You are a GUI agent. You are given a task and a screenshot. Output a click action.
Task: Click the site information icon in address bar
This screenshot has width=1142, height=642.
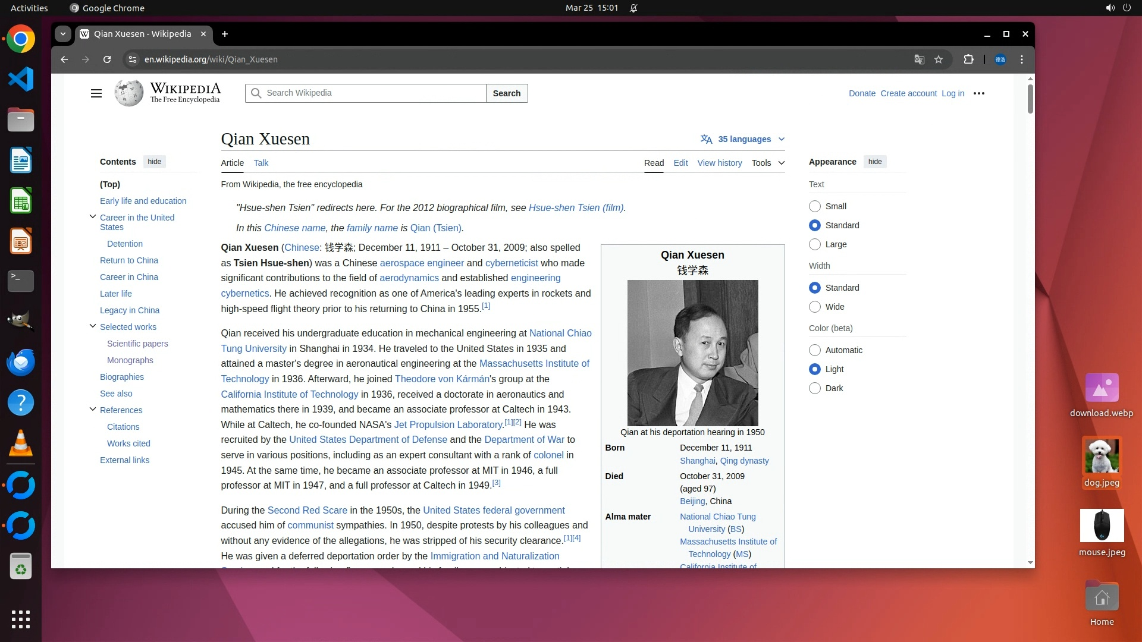133,59
